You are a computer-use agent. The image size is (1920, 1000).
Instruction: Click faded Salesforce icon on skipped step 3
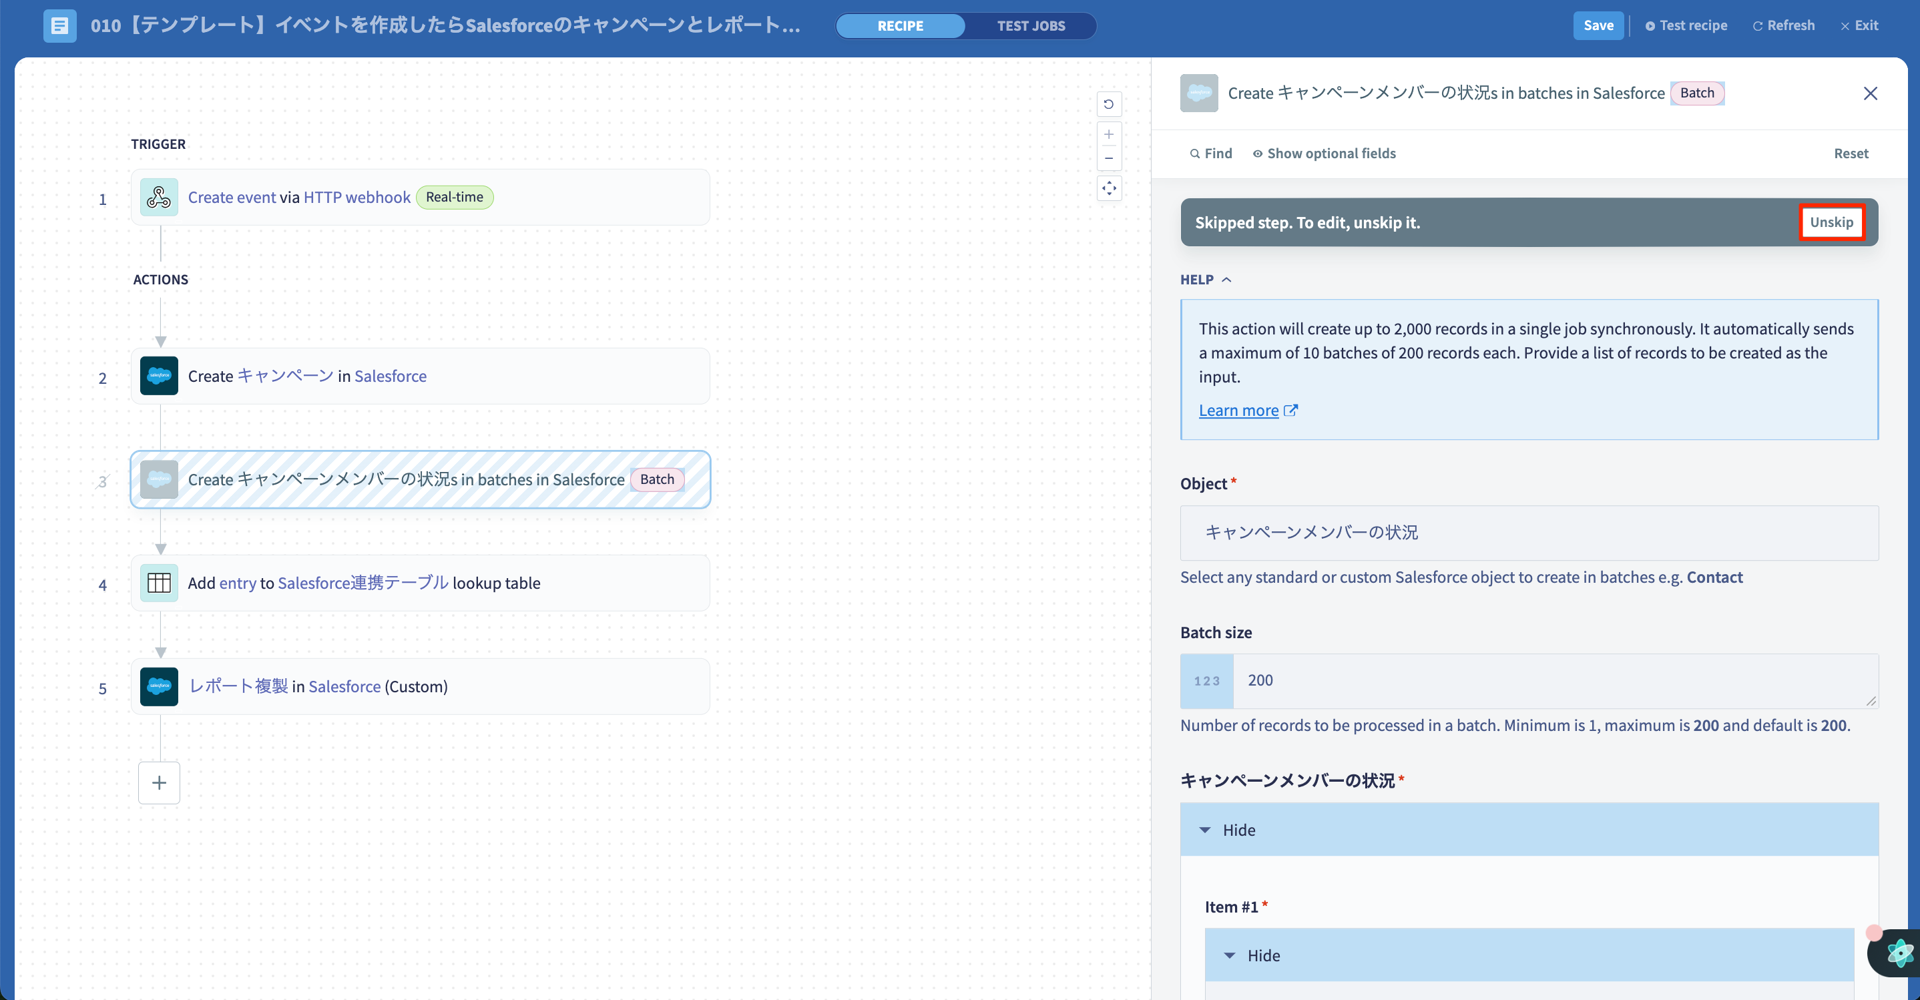pos(159,479)
